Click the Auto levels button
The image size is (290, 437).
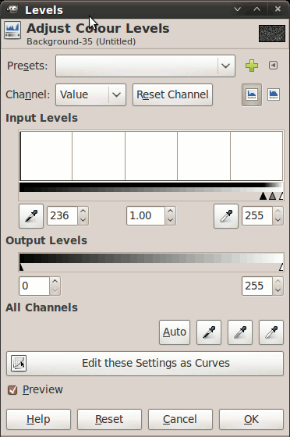[x=175, y=332]
